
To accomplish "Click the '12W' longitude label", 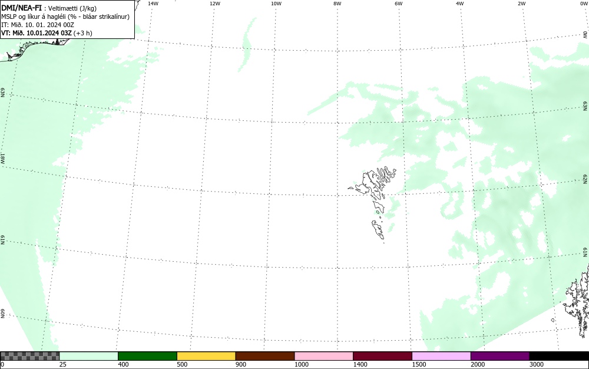I will pos(214,4).
